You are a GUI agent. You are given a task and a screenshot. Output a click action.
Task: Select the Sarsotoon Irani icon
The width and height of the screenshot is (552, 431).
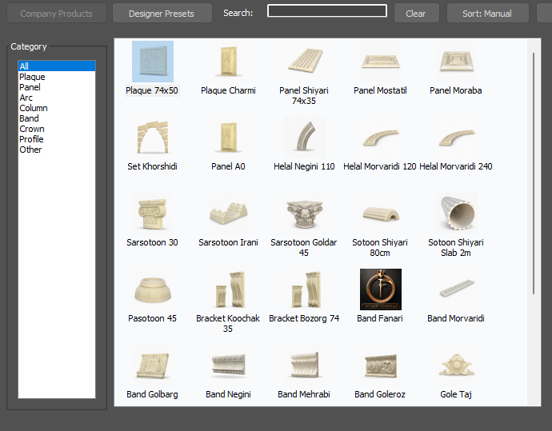229,214
